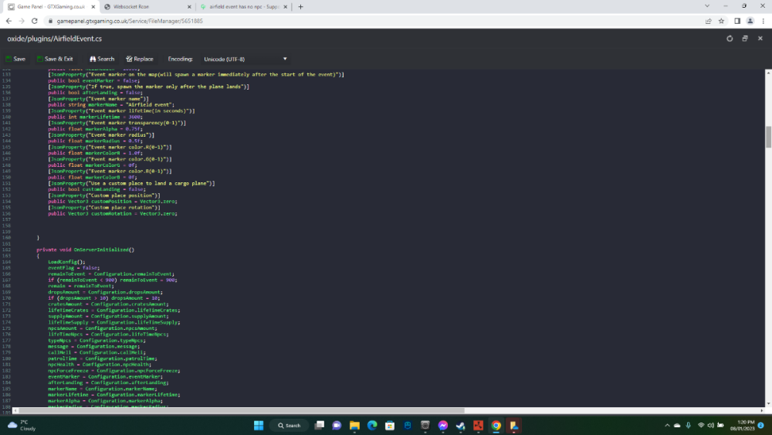Click the horizontal scrollbar thumb of the editor
Screen dimensions: 772x435
pos(241,410)
